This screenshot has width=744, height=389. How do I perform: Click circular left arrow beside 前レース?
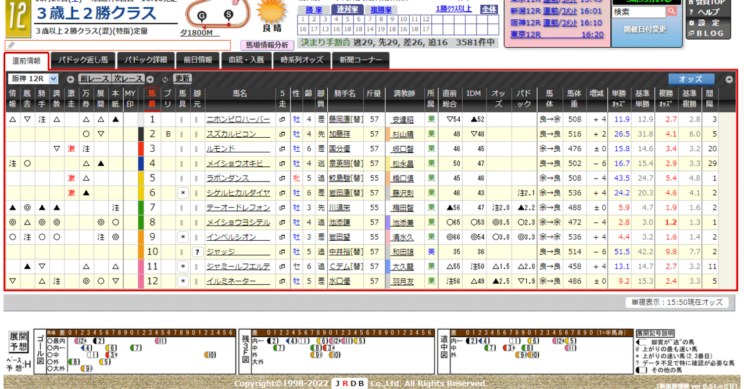coord(70,78)
